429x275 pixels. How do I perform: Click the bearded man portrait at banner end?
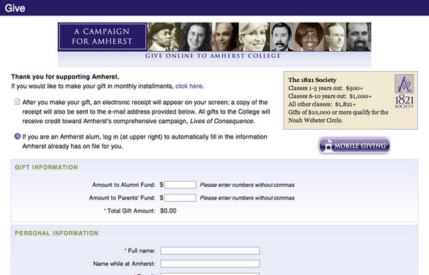[x=359, y=37]
